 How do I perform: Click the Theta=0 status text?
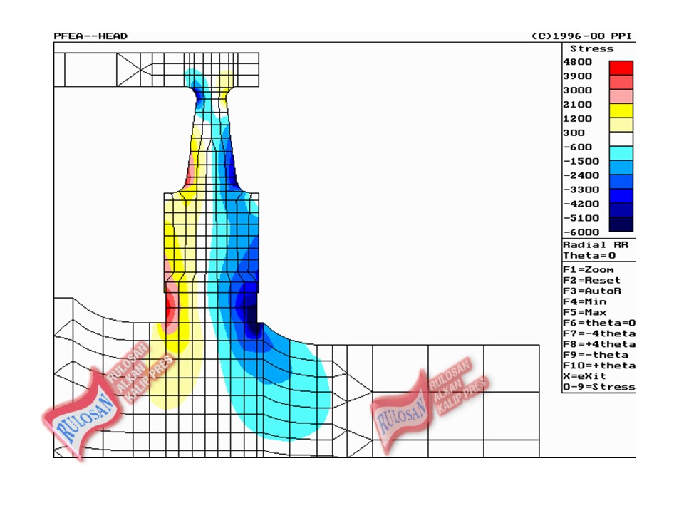click(590, 255)
